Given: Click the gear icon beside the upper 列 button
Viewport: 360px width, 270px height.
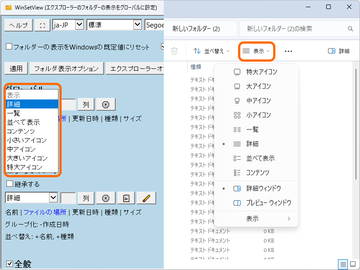Looking at the screenshot, I should click(105, 104).
